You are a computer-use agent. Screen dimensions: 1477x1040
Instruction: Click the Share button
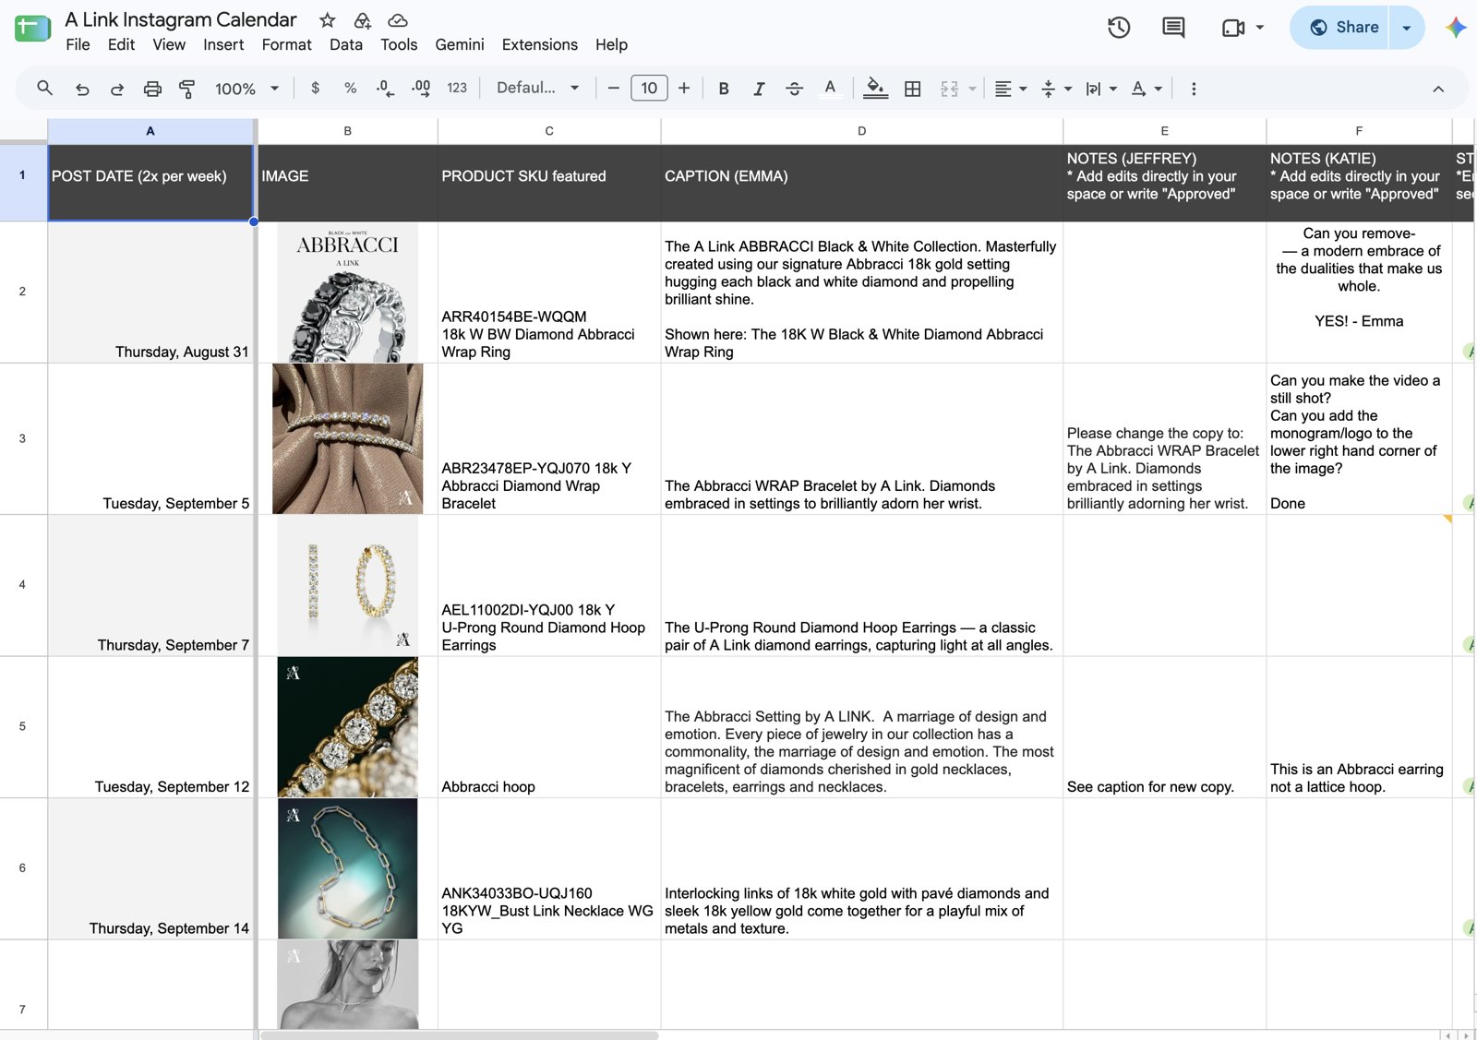[x=1340, y=28]
